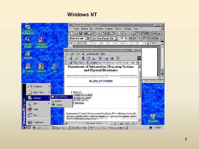Enable center text alignment in Word
199x149 pixels.
pos(149,38)
